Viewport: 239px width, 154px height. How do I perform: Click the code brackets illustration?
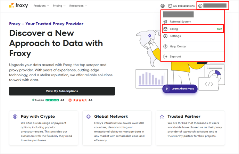pyautogui.click(x=209, y=84)
